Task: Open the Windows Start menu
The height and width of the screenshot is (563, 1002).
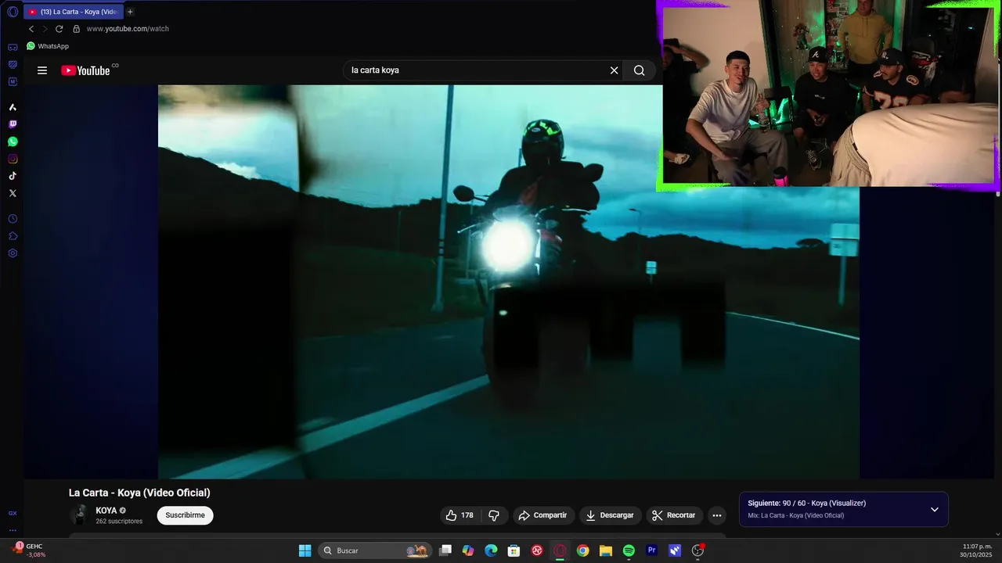Action: pyautogui.click(x=305, y=550)
